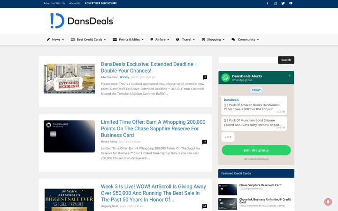Click the Advertisement category label

pyautogui.click(x=109, y=77)
